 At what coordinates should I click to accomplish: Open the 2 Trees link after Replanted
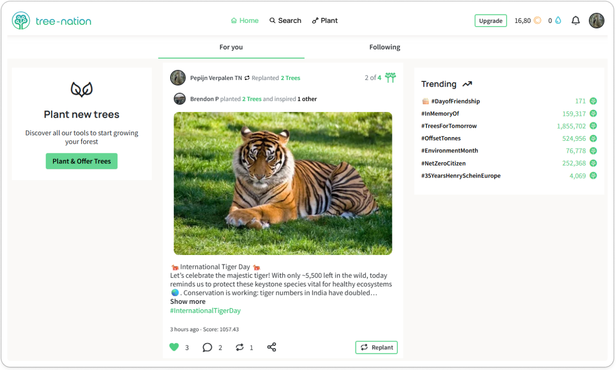(x=290, y=78)
